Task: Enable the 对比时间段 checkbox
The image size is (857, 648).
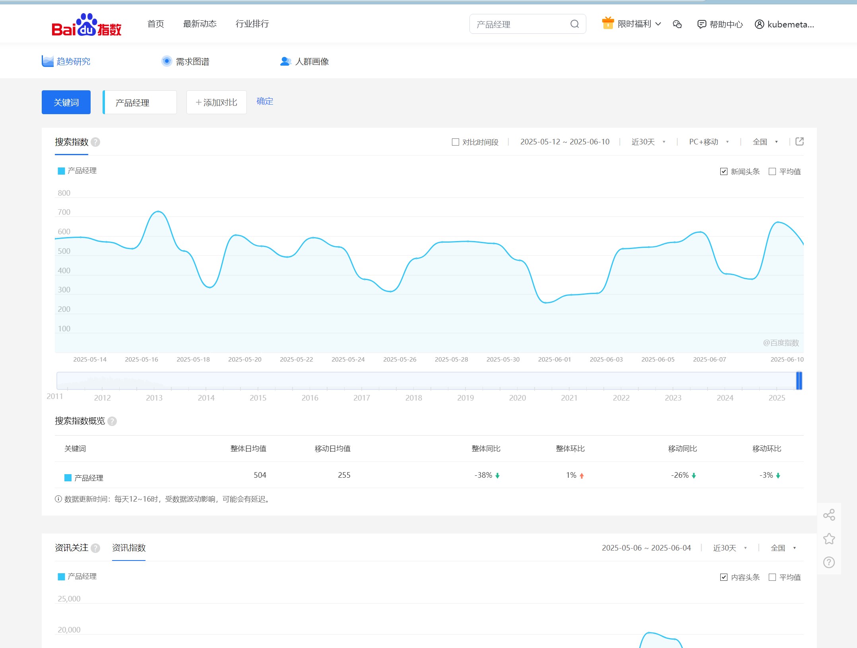Action: coord(456,142)
